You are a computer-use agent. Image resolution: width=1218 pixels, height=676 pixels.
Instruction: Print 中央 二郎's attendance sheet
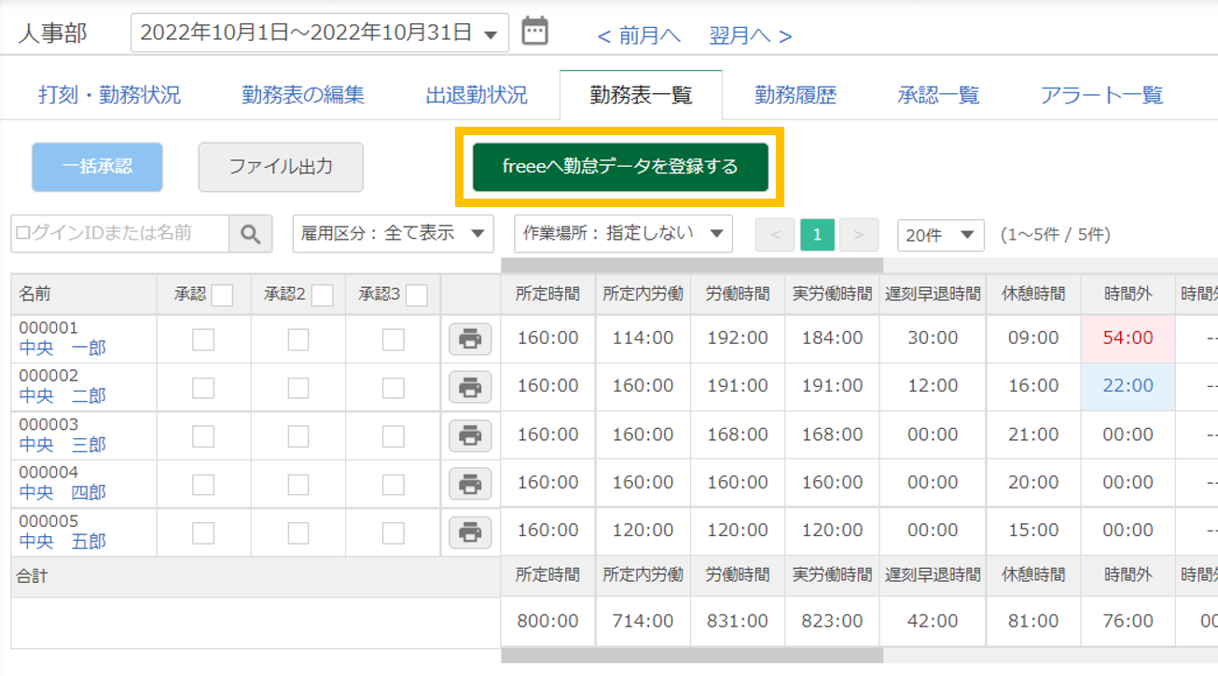pos(469,385)
